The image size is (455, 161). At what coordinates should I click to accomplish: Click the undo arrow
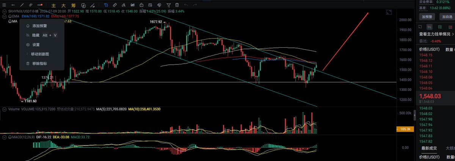pos(186,5)
